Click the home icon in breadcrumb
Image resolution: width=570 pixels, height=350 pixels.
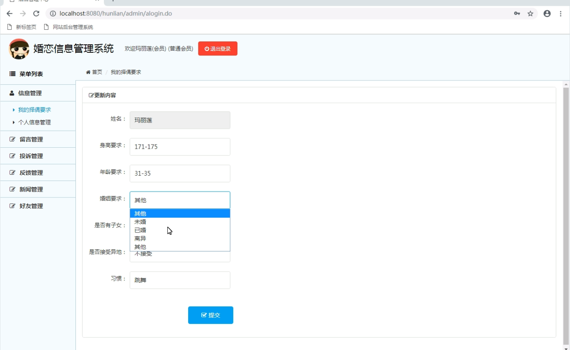click(88, 72)
